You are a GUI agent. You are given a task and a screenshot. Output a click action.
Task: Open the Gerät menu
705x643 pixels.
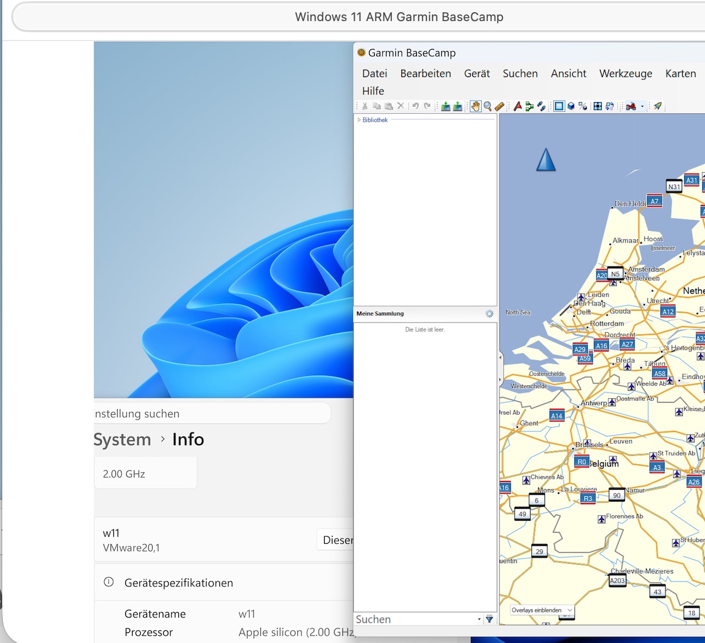(477, 73)
